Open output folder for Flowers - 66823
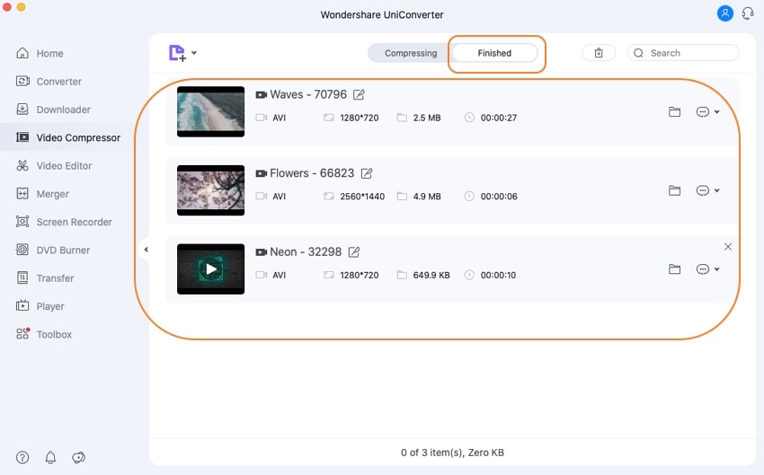Screen dimensions: 764x475 (x=674, y=190)
